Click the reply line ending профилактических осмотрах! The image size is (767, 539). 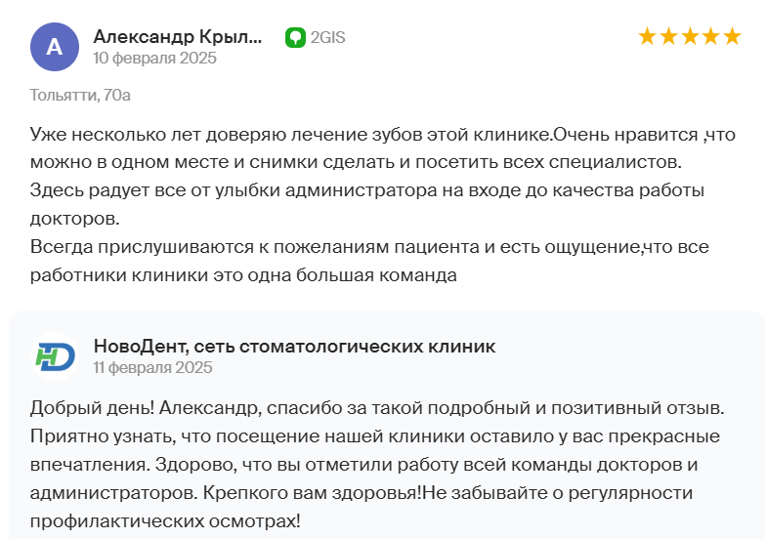(x=165, y=520)
